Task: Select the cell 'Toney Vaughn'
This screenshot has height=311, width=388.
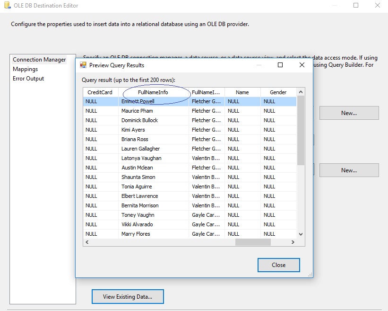Action: coord(154,215)
